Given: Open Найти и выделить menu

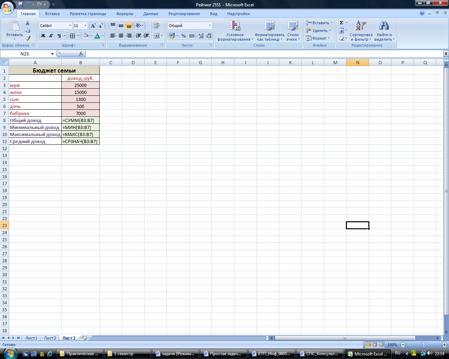Looking at the screenshot, I should pyautogui.click(x=384, y=31).
